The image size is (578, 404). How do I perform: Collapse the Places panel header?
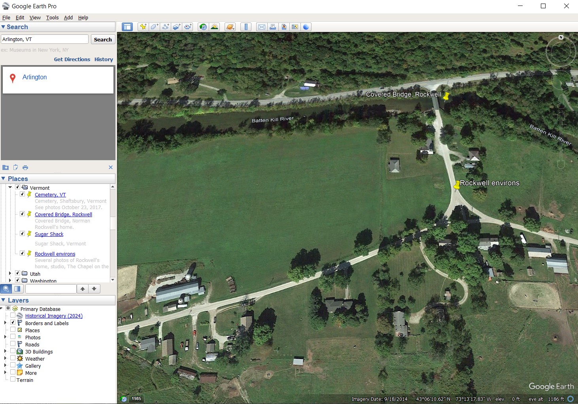point(58,179)
